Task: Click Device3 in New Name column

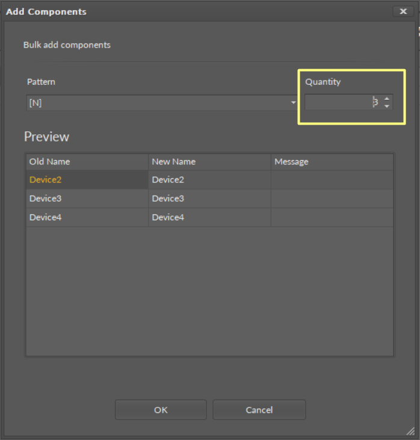Action: pyautogui.click(x=168, y=198)
